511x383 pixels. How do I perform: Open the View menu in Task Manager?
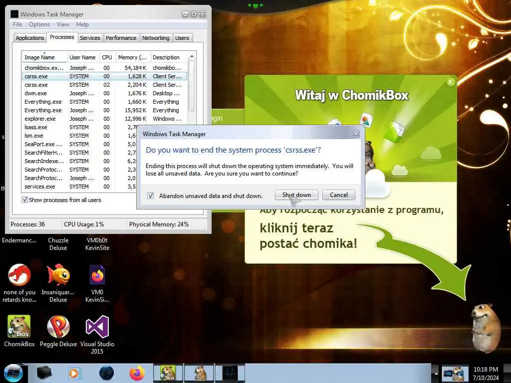tap(63, 24)
